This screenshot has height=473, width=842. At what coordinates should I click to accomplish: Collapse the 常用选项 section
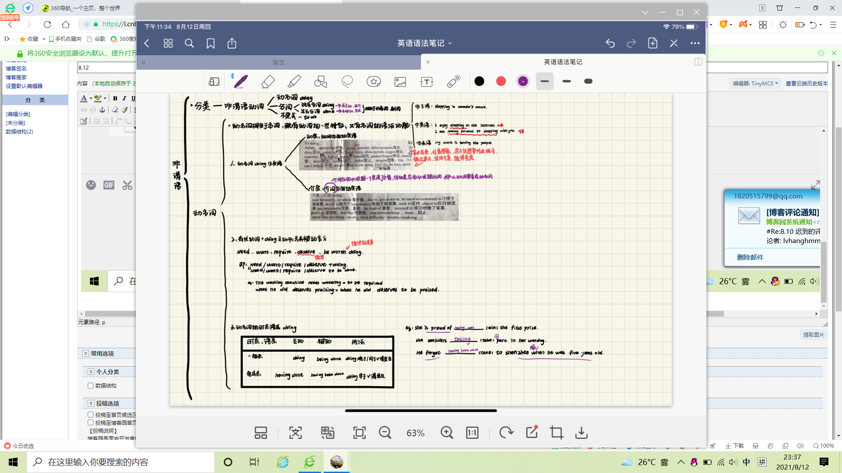(x=86, y=353)
